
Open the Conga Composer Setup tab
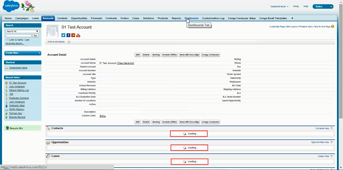coord(242,18)
